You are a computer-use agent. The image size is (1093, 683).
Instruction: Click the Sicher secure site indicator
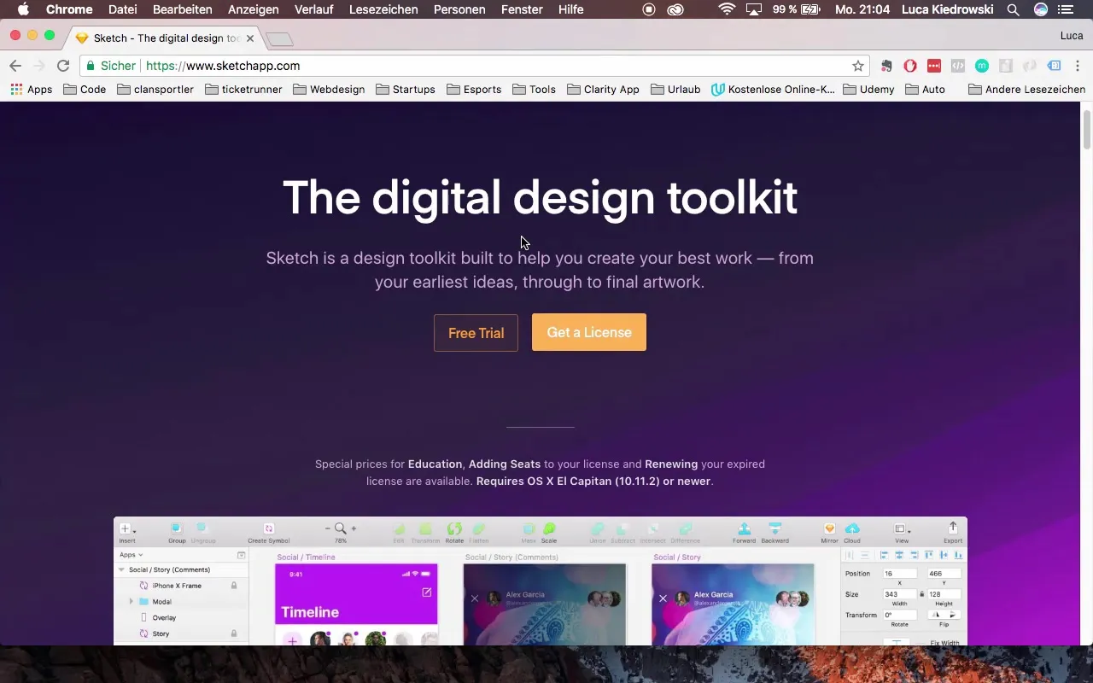click(x=111, y=66)
